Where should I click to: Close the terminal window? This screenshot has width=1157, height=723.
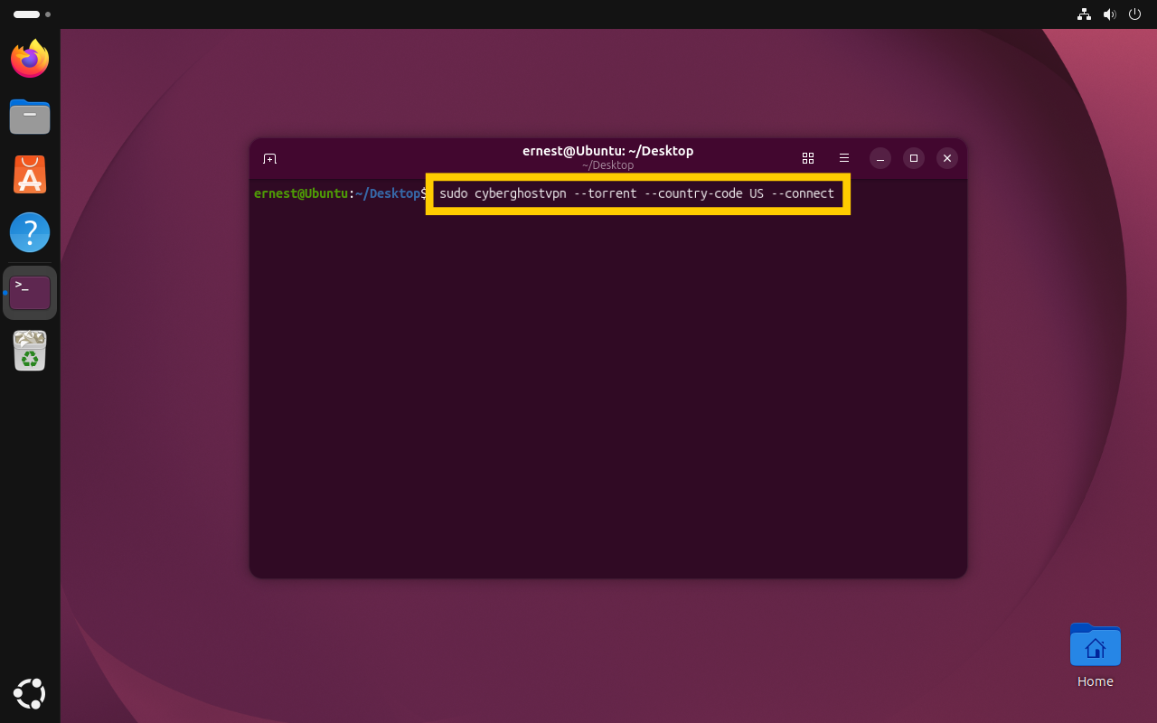947,158
